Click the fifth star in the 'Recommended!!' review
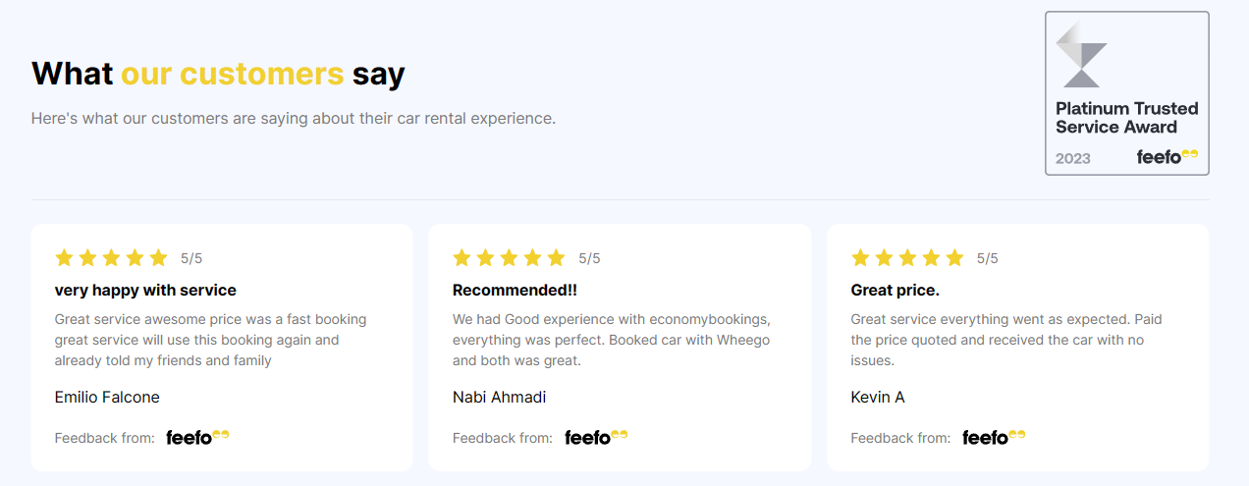Screen dimensions: 1249x486 click(x=556, y=258)
